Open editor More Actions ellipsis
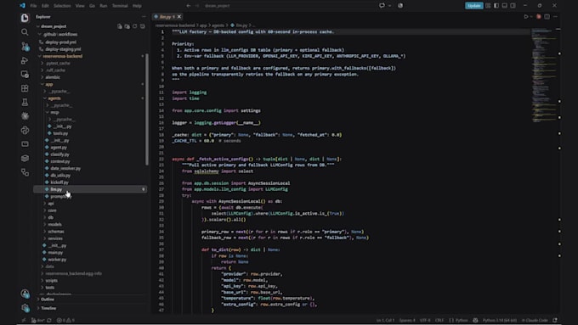Screen dimensions: 578x325 click(x=555, y=17)
